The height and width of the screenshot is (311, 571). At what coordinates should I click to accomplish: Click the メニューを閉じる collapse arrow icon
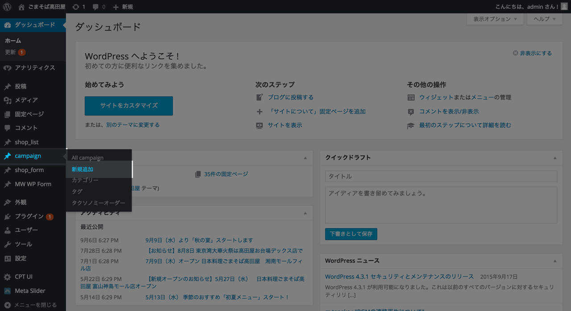(x=7, y=305)
